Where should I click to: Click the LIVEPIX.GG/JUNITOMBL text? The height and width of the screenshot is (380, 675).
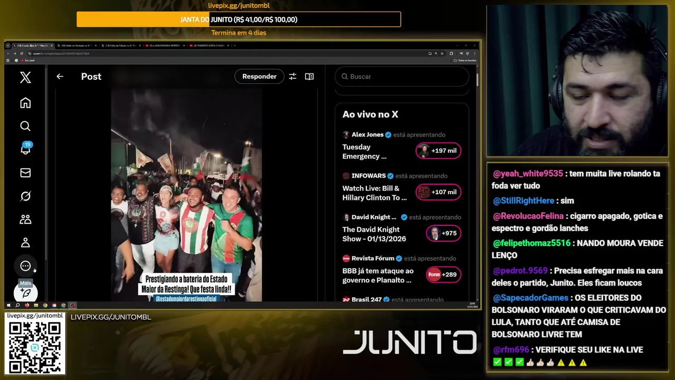click(x=111, y=317)
